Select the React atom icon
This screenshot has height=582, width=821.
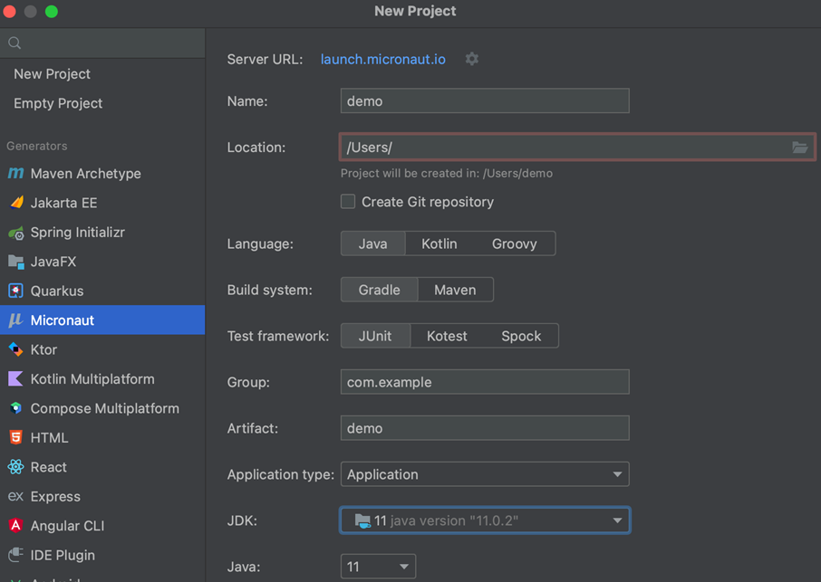[15, 467]
